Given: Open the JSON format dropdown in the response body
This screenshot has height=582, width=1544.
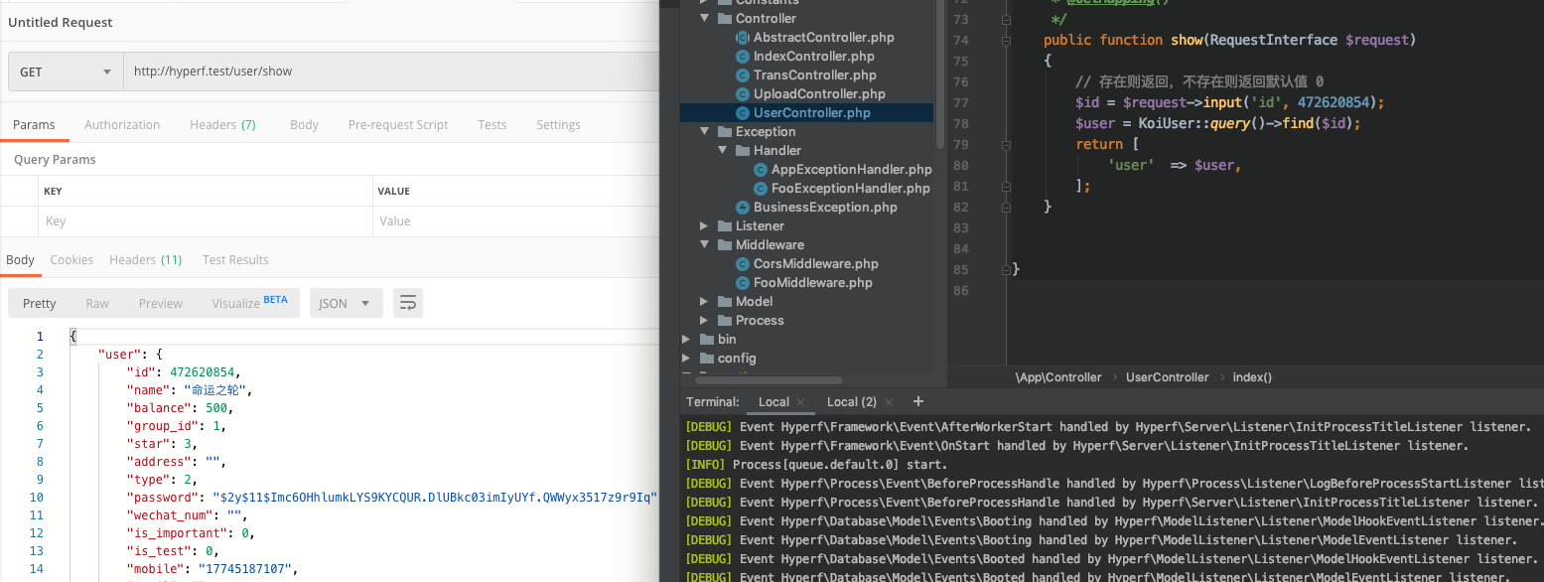Looking at the screenshot, I should coord(346,303).
